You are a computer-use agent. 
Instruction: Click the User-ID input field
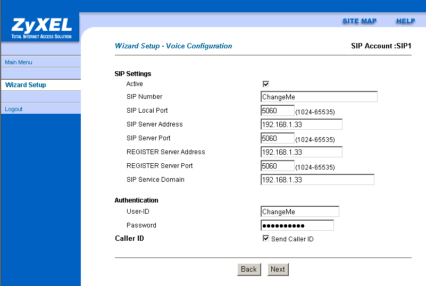(299, 212)
